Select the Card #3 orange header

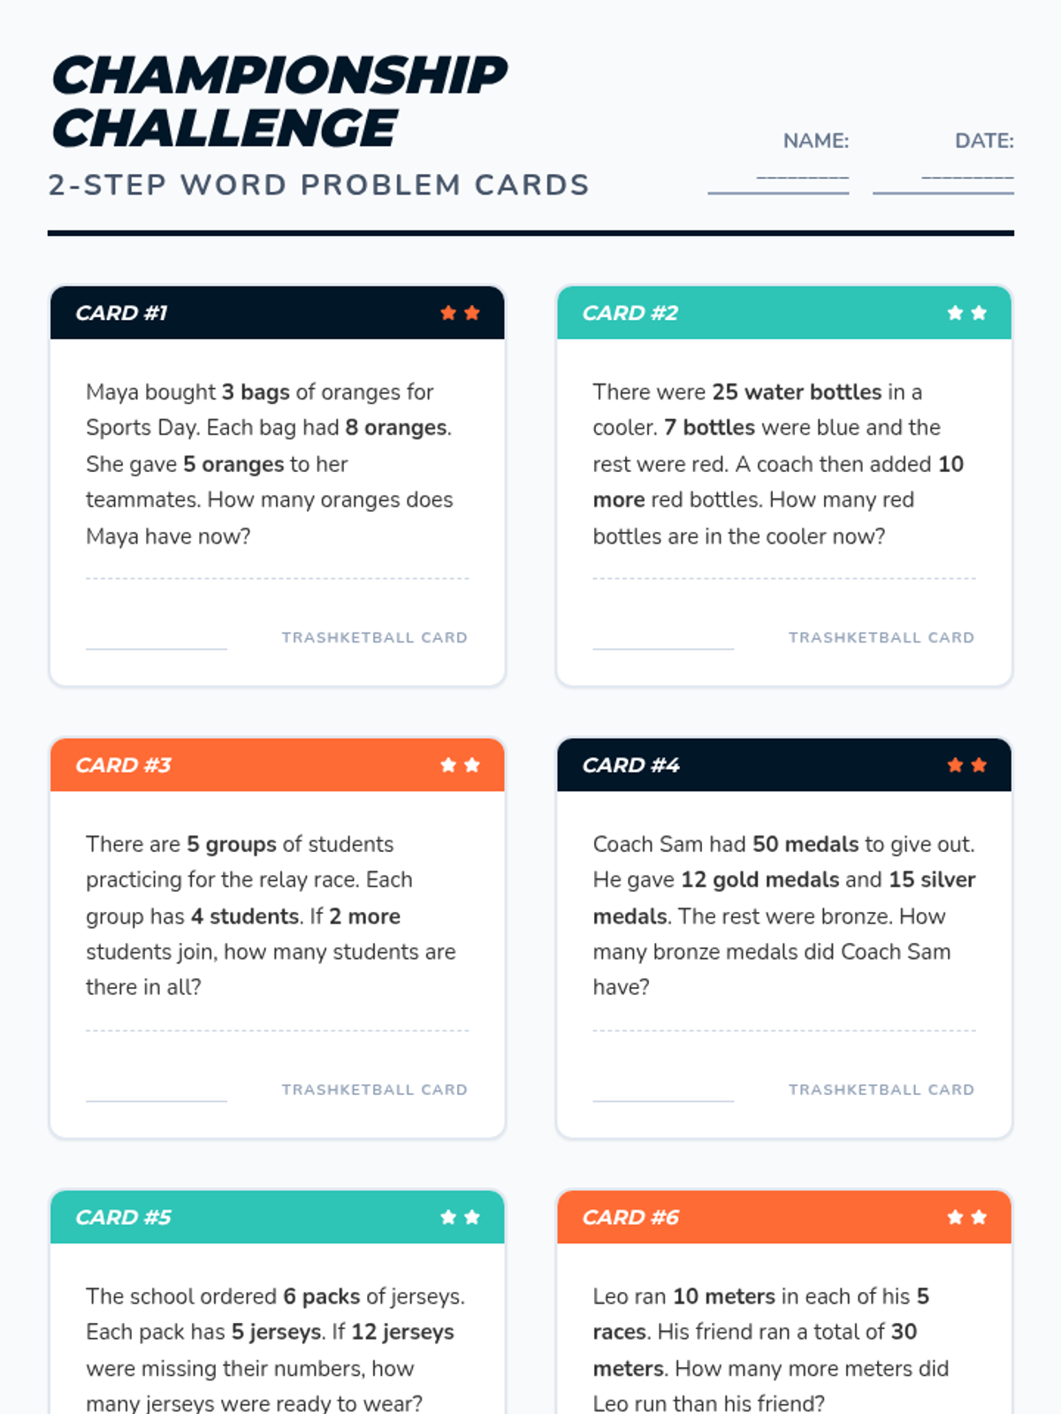click(278, 765)
